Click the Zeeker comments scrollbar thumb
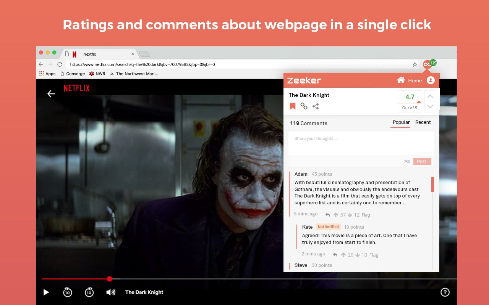The height and width of the screenshot is (305, 489). point(432,185)
